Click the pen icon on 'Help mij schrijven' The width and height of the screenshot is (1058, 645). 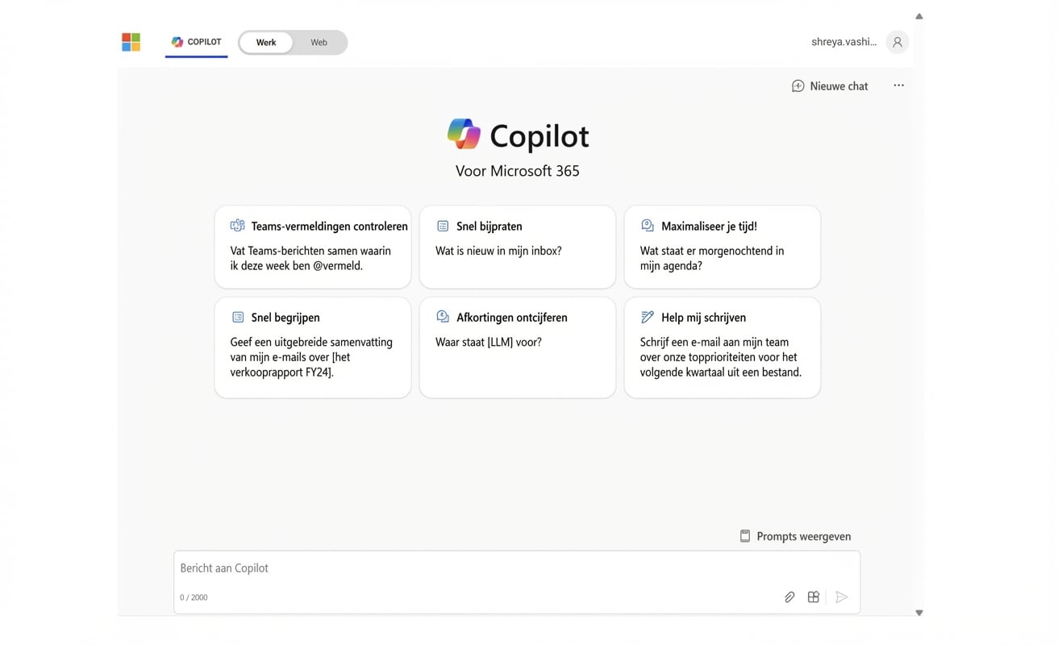pyautogui.click(x=647, y=317)
